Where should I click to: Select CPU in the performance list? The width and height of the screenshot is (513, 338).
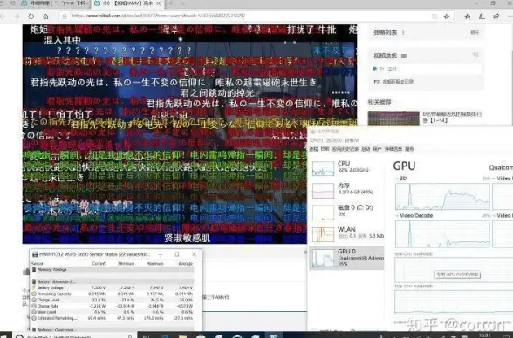pyautogui.click(x=347, y=167)
